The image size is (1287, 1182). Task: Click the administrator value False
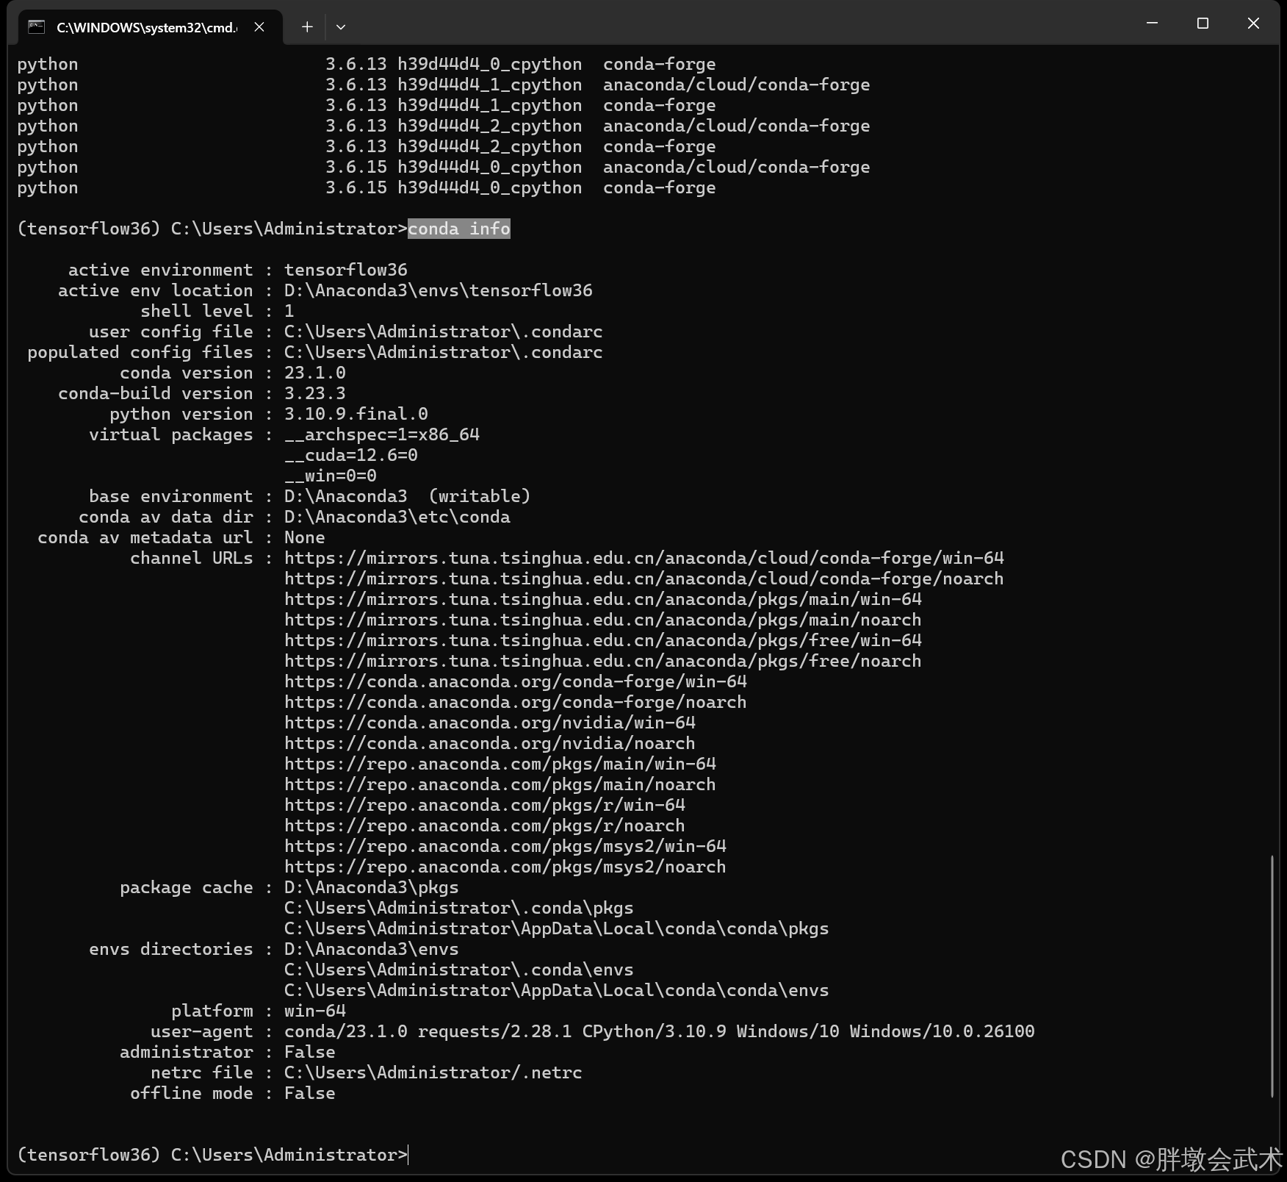click(310, 1052)
